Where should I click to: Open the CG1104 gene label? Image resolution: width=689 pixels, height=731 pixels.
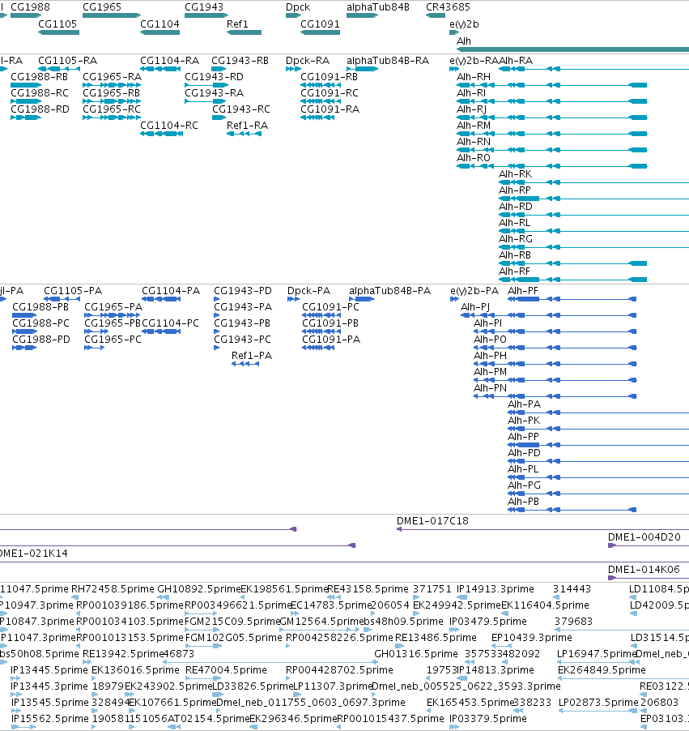click(x=159, y=24)
